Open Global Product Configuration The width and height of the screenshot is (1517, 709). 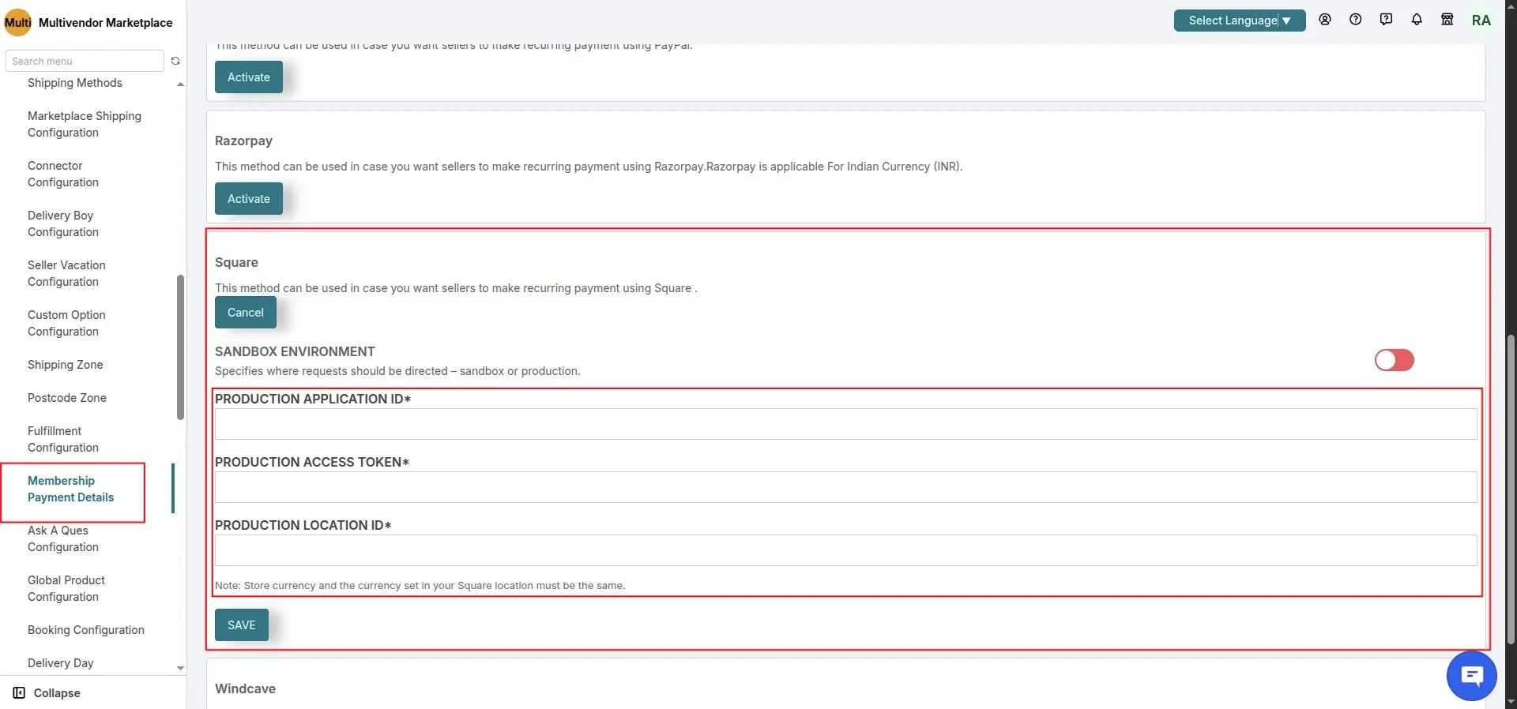tap(66, 588)
